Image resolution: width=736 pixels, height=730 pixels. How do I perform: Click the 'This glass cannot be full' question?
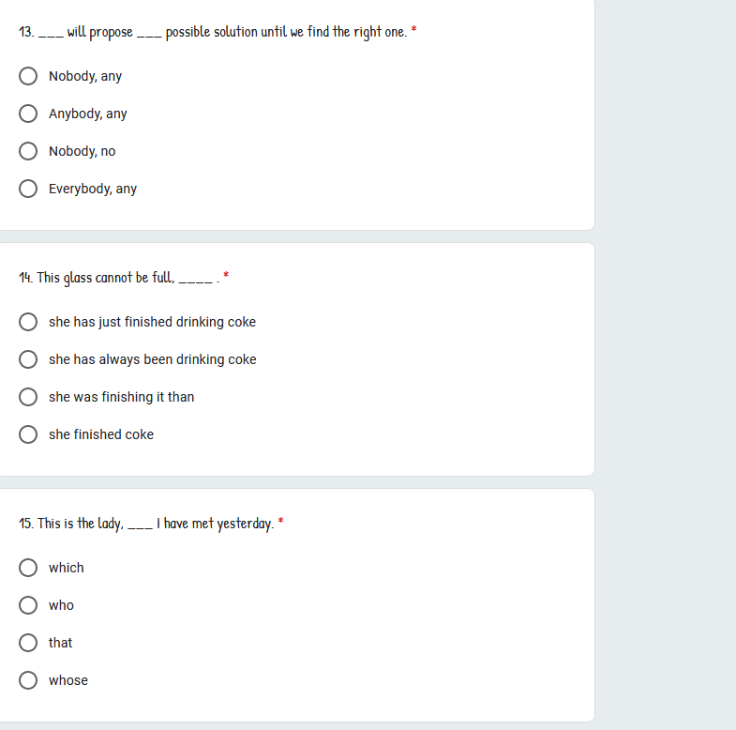[x=119, y=278]
